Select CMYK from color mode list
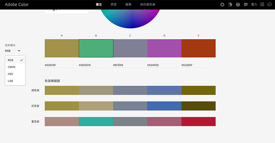275x143 pixels. coord(11,67)
